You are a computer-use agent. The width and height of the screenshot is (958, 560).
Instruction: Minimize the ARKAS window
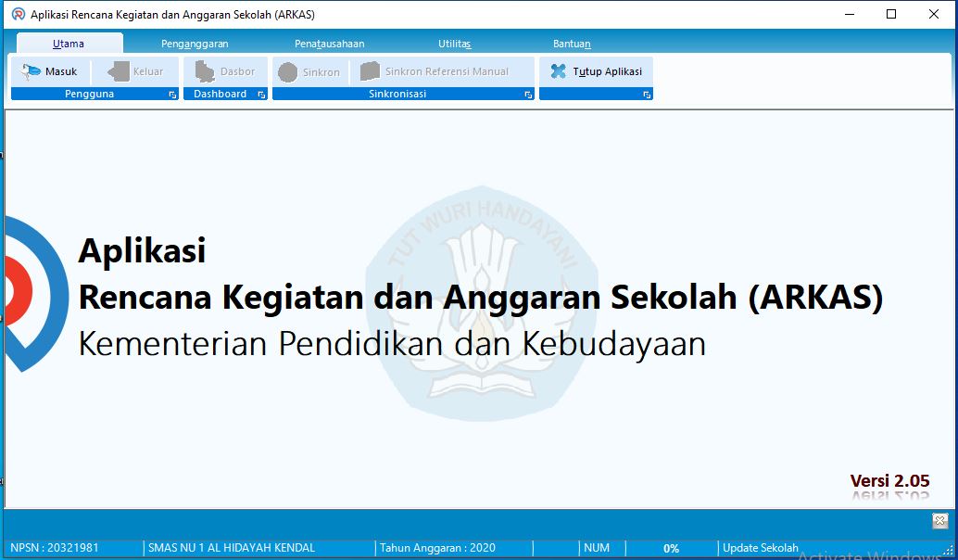pos(850,14)
